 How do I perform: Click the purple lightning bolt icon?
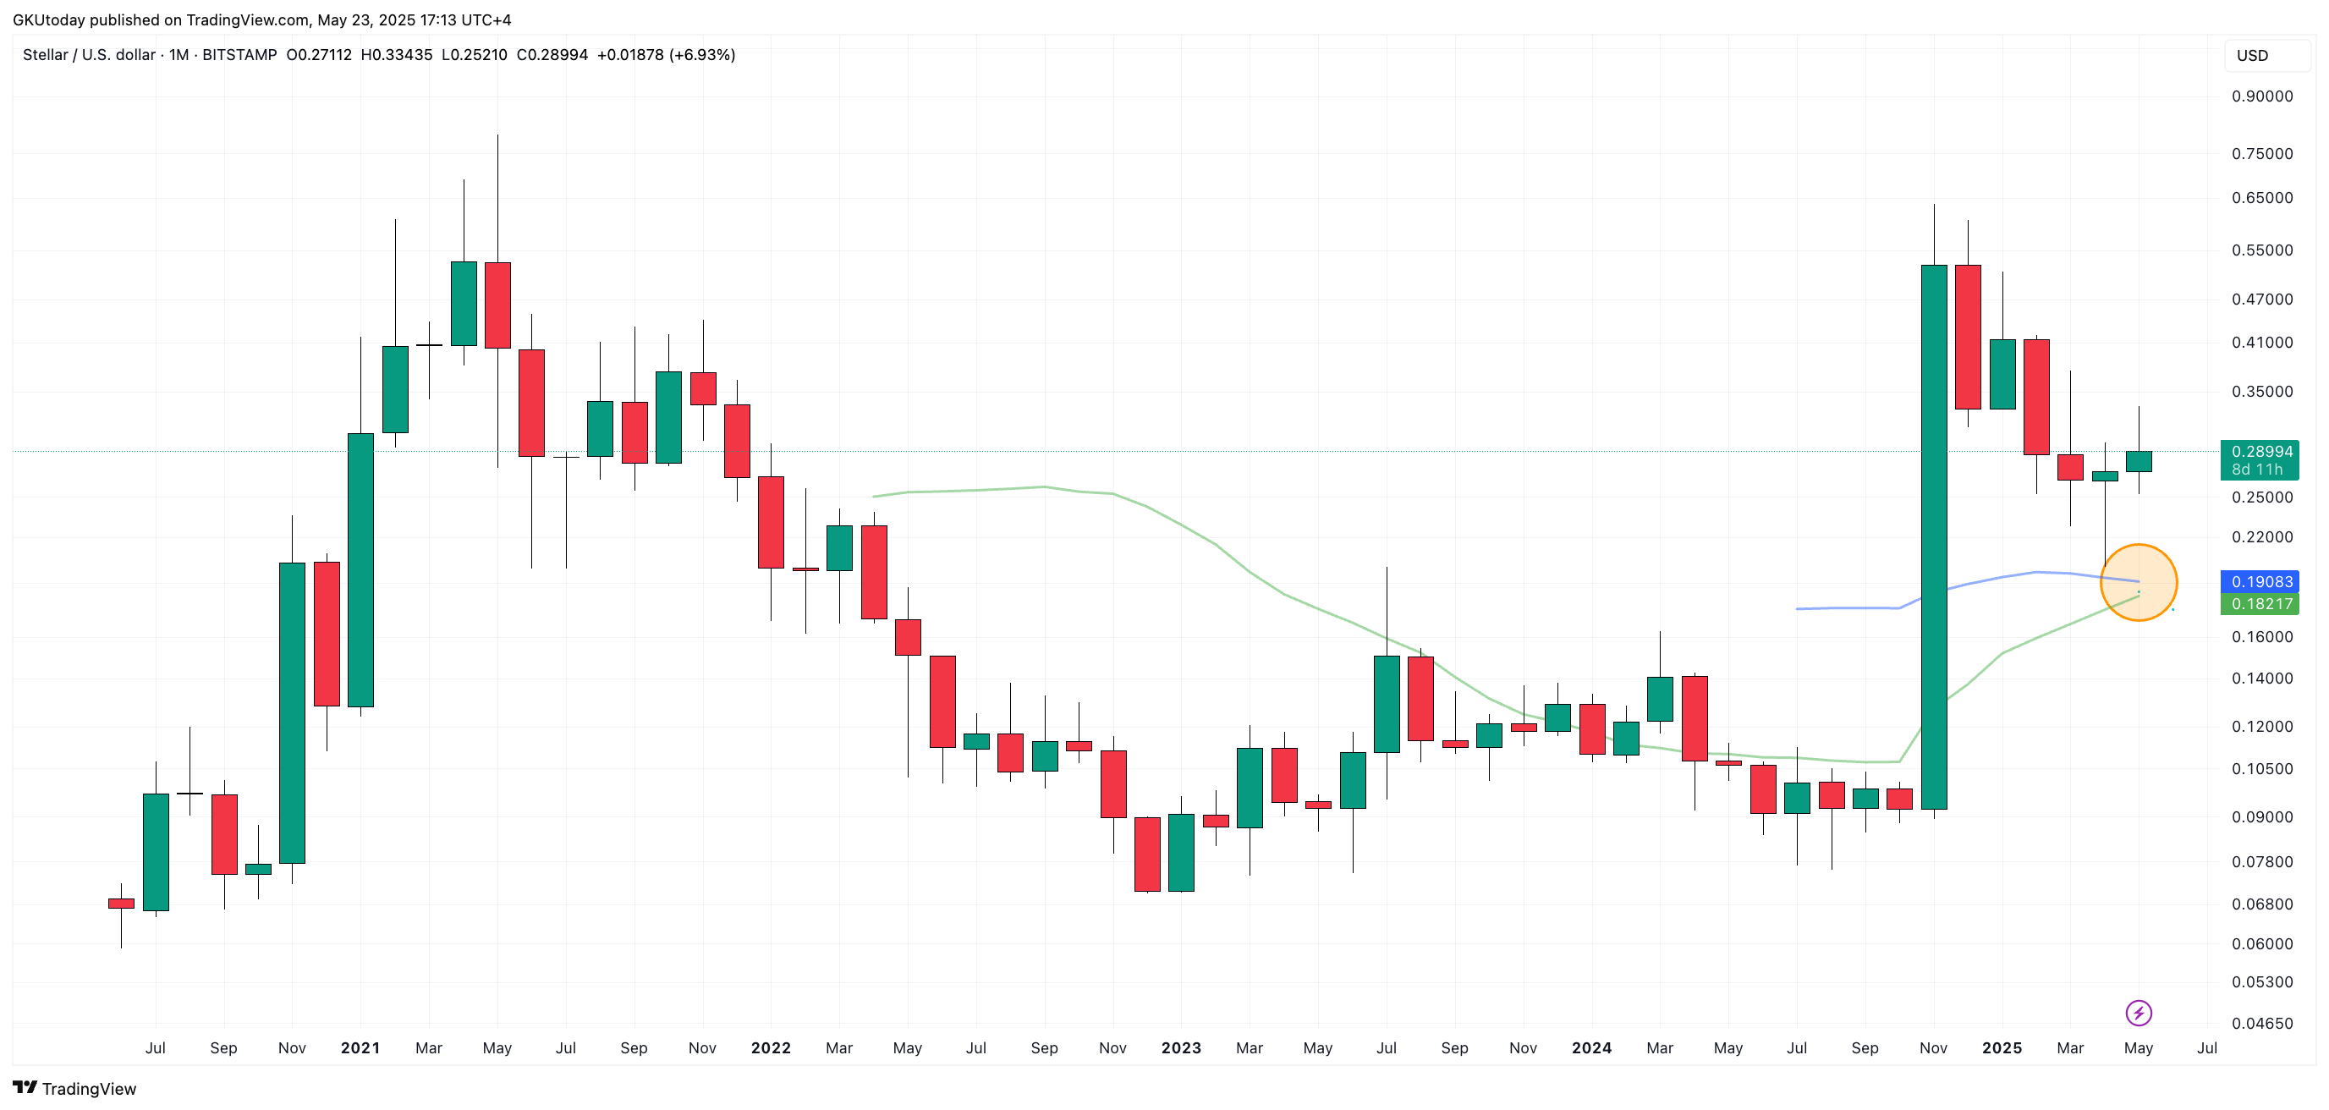2139,1014
